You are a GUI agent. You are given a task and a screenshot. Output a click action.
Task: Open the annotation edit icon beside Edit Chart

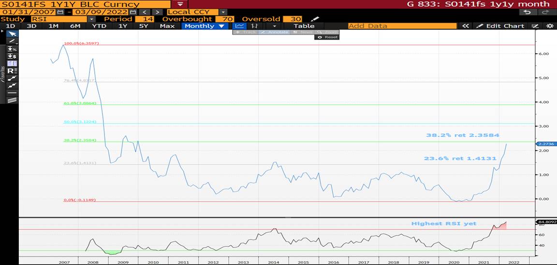point(535,26)
